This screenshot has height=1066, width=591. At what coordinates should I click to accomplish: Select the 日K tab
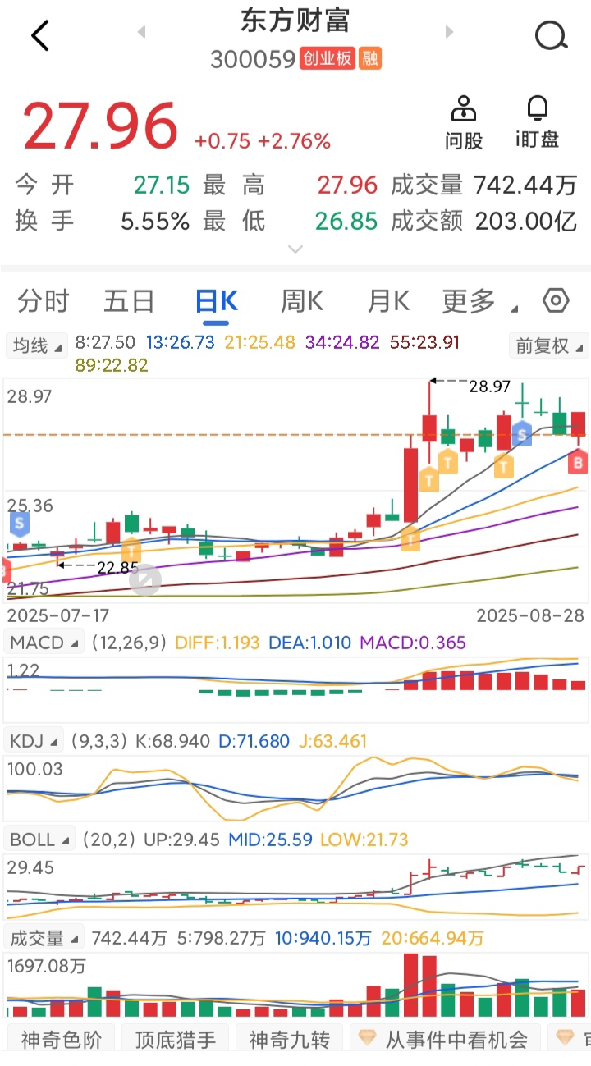point(217,302)
